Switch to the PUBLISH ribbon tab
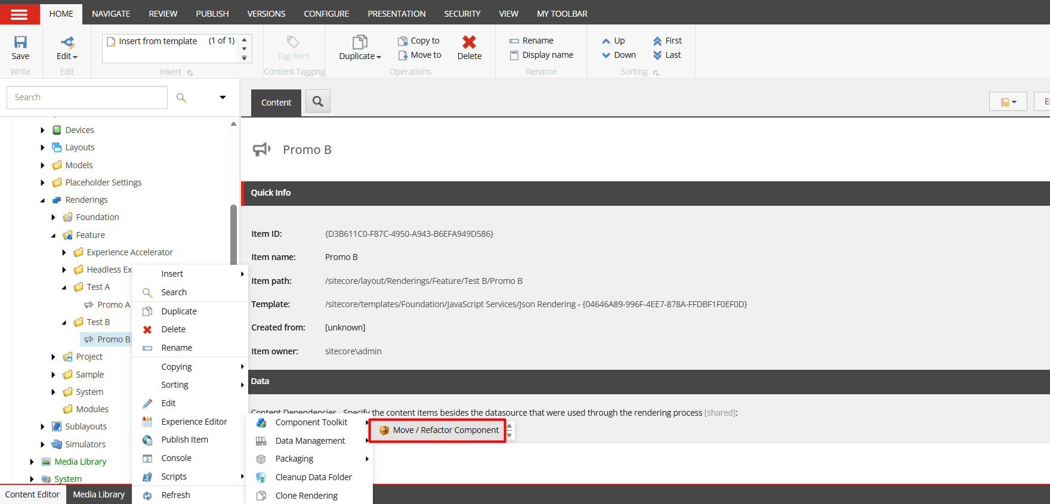Viewport: 1050px width, 504px height. [212, 13]
